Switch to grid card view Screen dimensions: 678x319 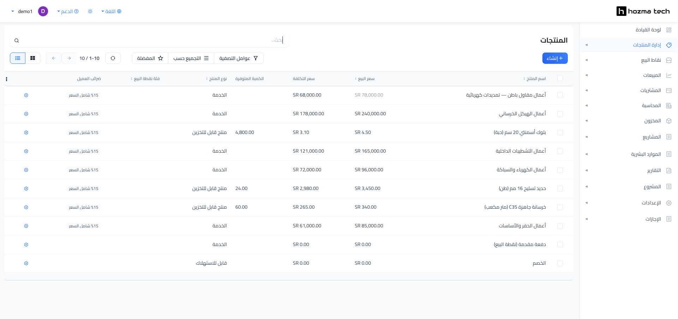33,58
